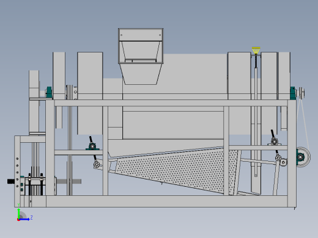Click the left post with vertical hole row
The width and height of the screenshot is (318, 238).
[x=17, y=171]
